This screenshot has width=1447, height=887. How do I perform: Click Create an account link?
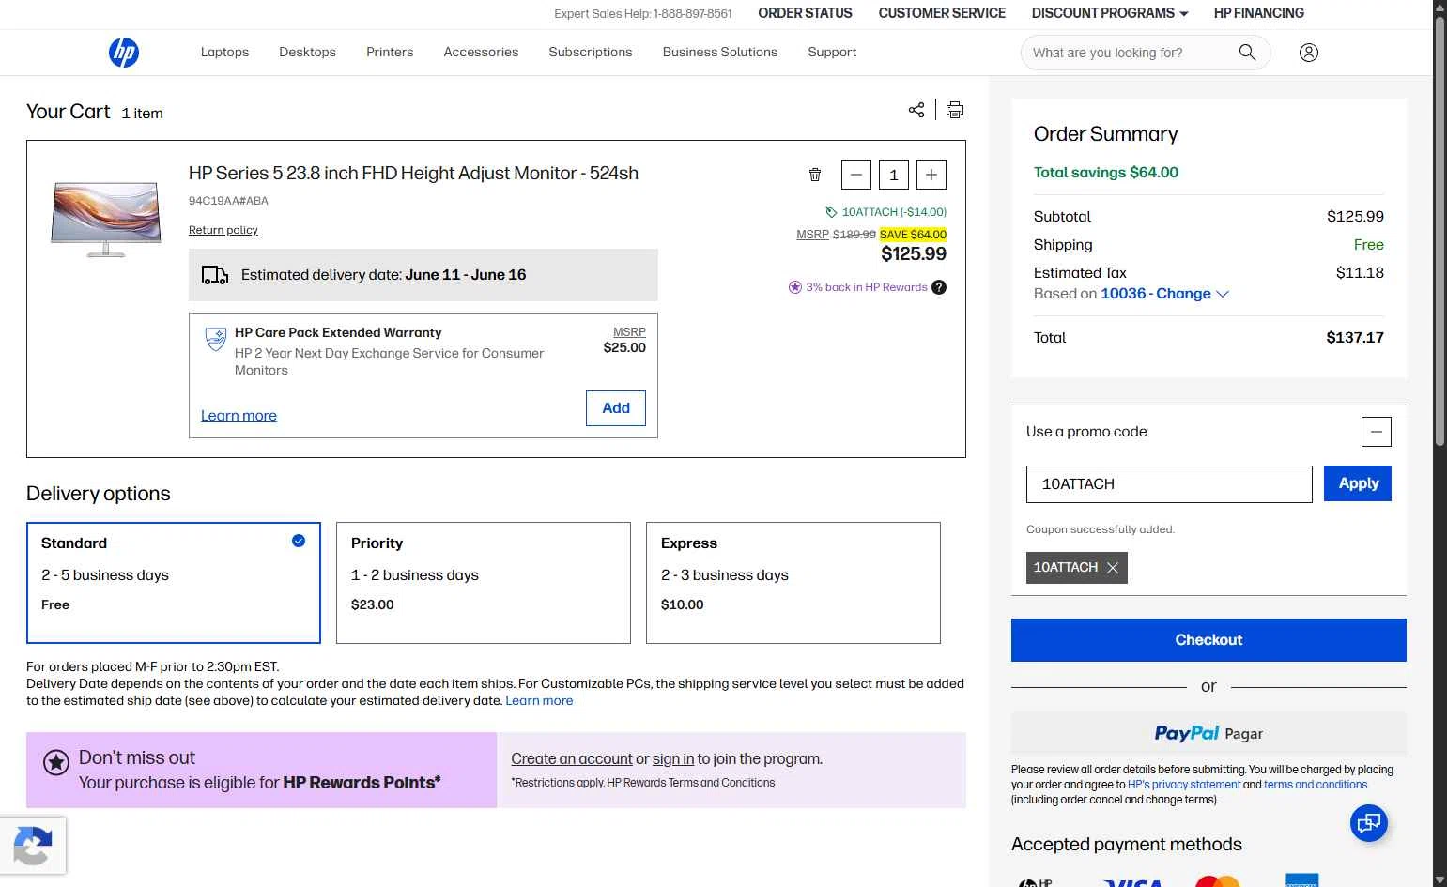pos(572,759)
